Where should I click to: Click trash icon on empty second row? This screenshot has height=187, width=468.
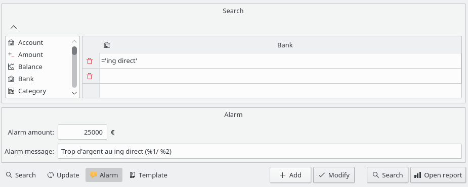click(90, 77)
